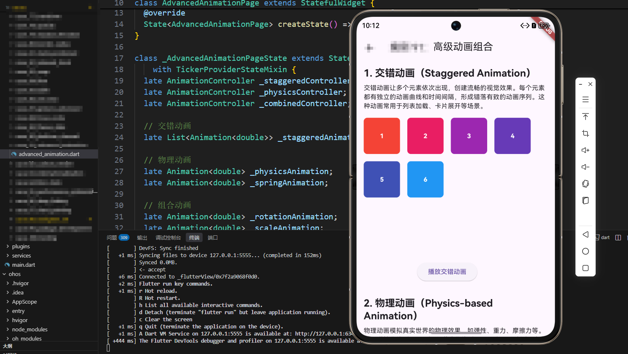
Task: Click the 'r Hot reload.' terminal line
Action: pyautogui.click(x=158, y=291)
